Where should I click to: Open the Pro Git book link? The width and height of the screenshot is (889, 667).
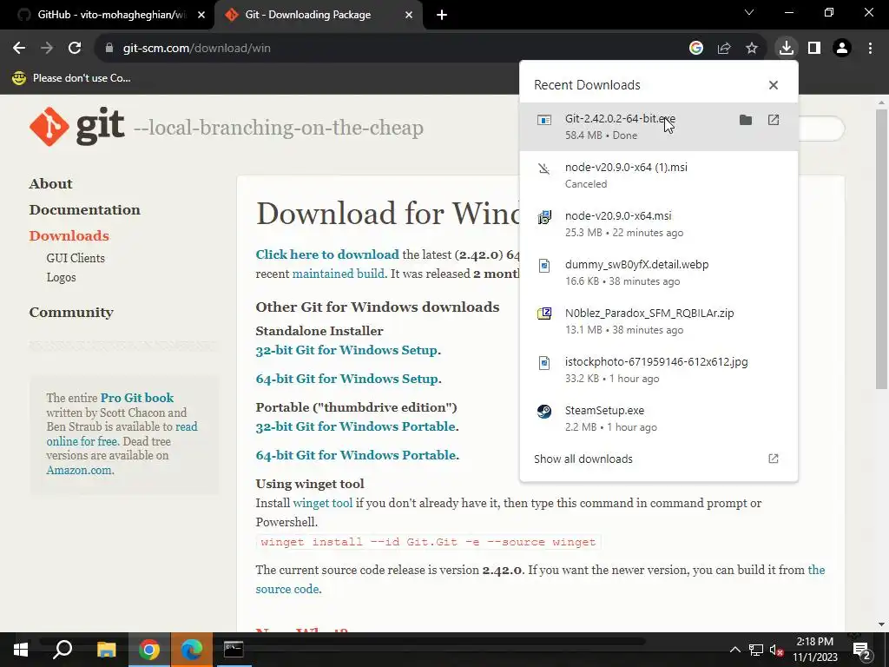click(137, 398)
